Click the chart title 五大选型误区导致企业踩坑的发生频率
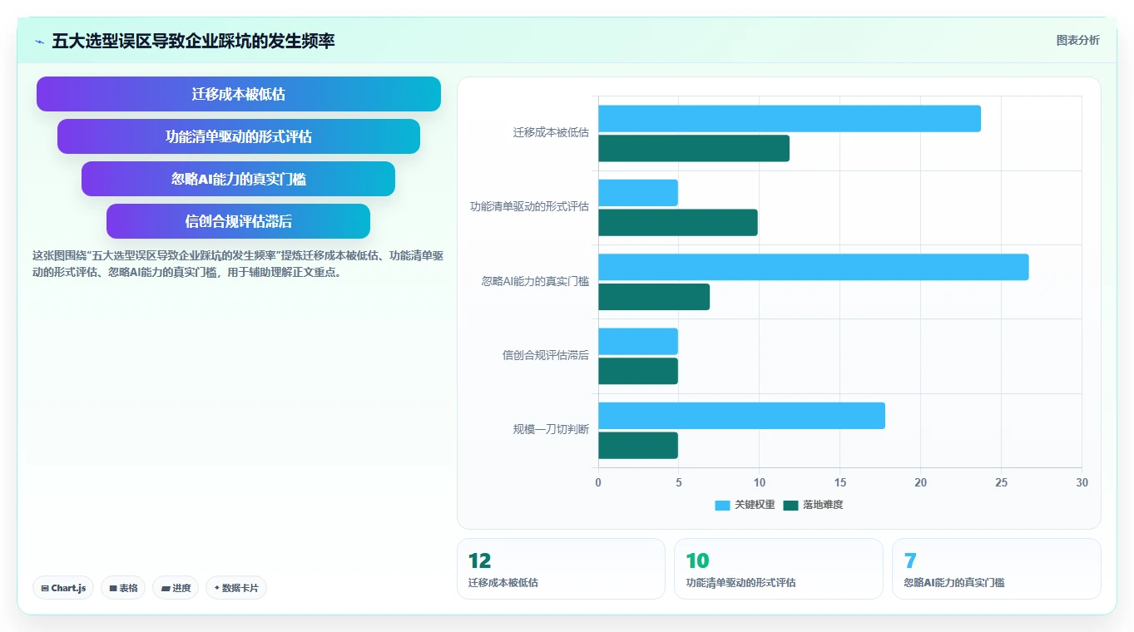The height and width of the screenshot is (632, 1134). click(x=193, y=41)
